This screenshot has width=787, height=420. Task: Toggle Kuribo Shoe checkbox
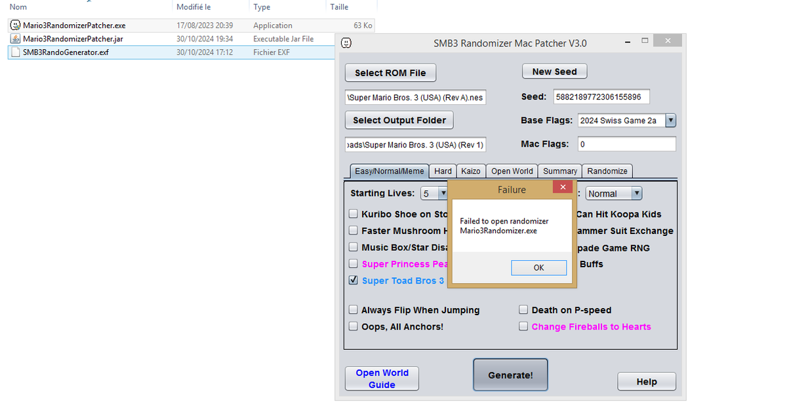pos(353,214)
